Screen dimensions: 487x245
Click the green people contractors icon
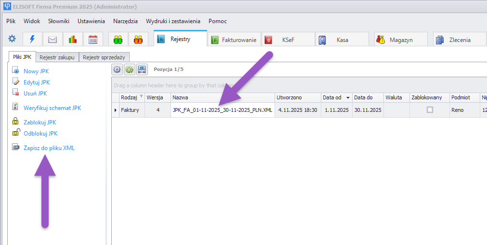[x=118, y=40]
